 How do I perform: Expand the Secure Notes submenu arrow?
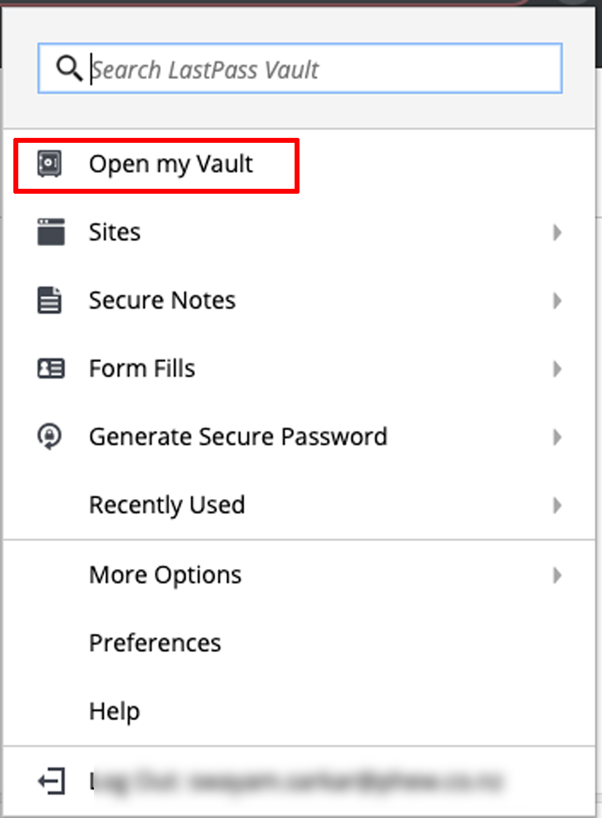[557, 301]
